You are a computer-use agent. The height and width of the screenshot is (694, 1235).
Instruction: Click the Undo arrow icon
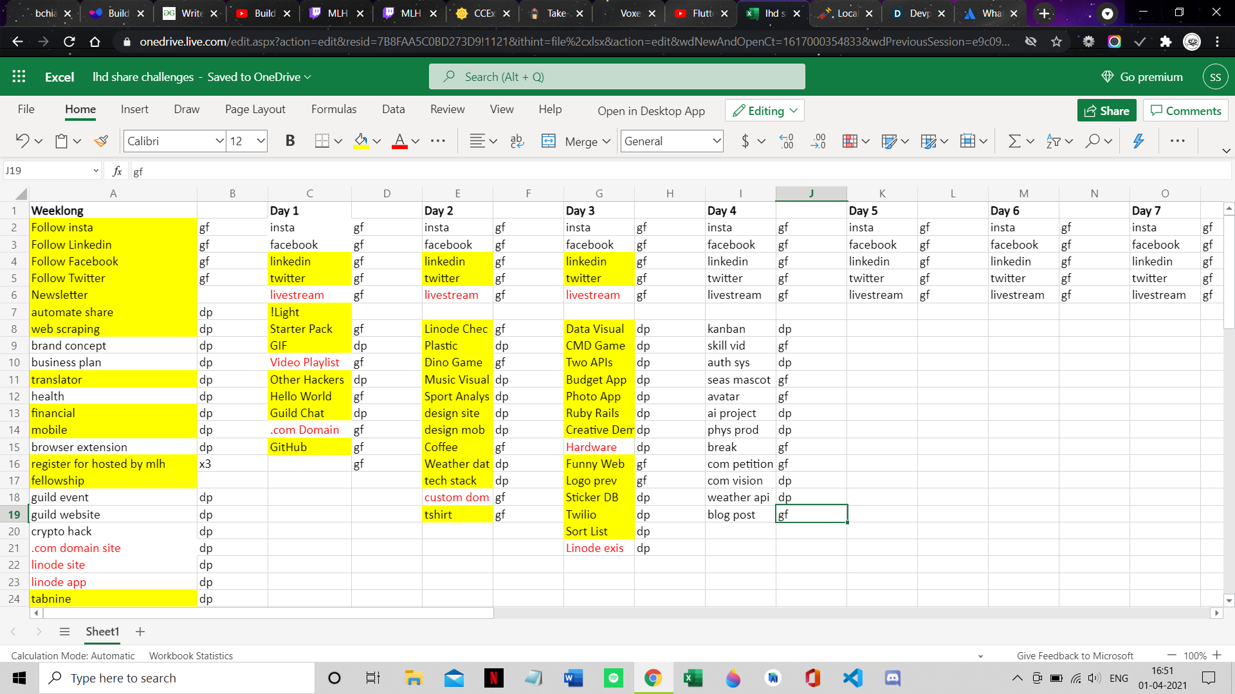coord(22,141)
